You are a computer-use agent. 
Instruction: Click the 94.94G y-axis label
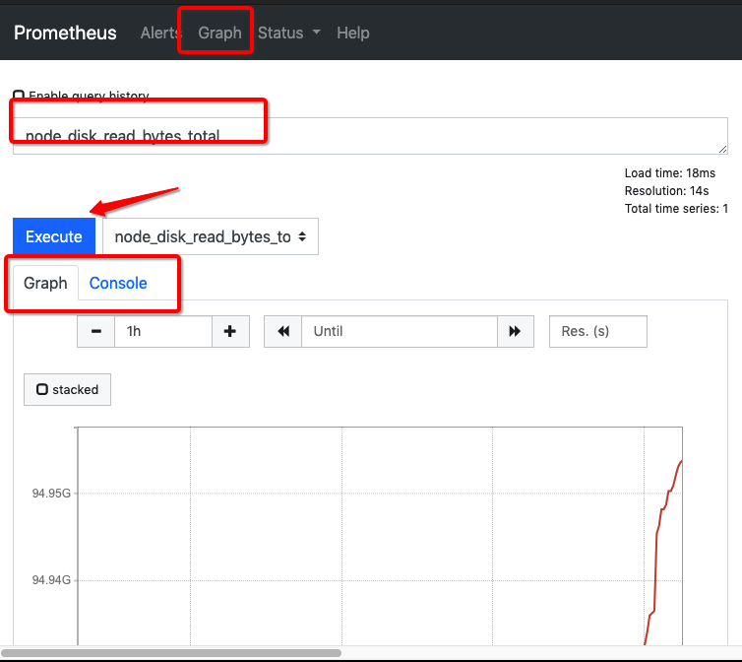[x=51, y=579]
